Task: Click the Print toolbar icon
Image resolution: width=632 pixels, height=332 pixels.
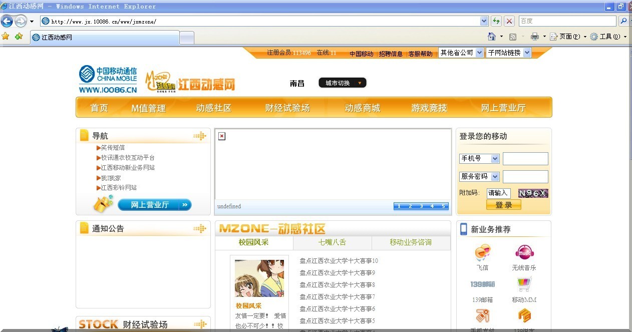Action: pos(534,37)
